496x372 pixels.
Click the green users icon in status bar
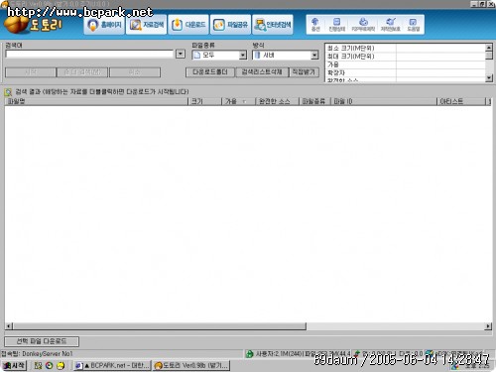[249, 354]
